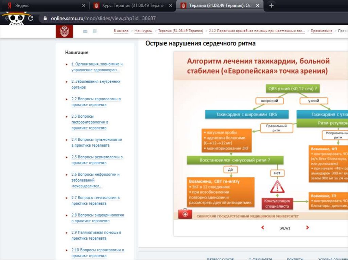Image resolution: width=348 pixels, height=260 pixels.
Task: Open messages envelope icon in header
Action: point(85,31)
